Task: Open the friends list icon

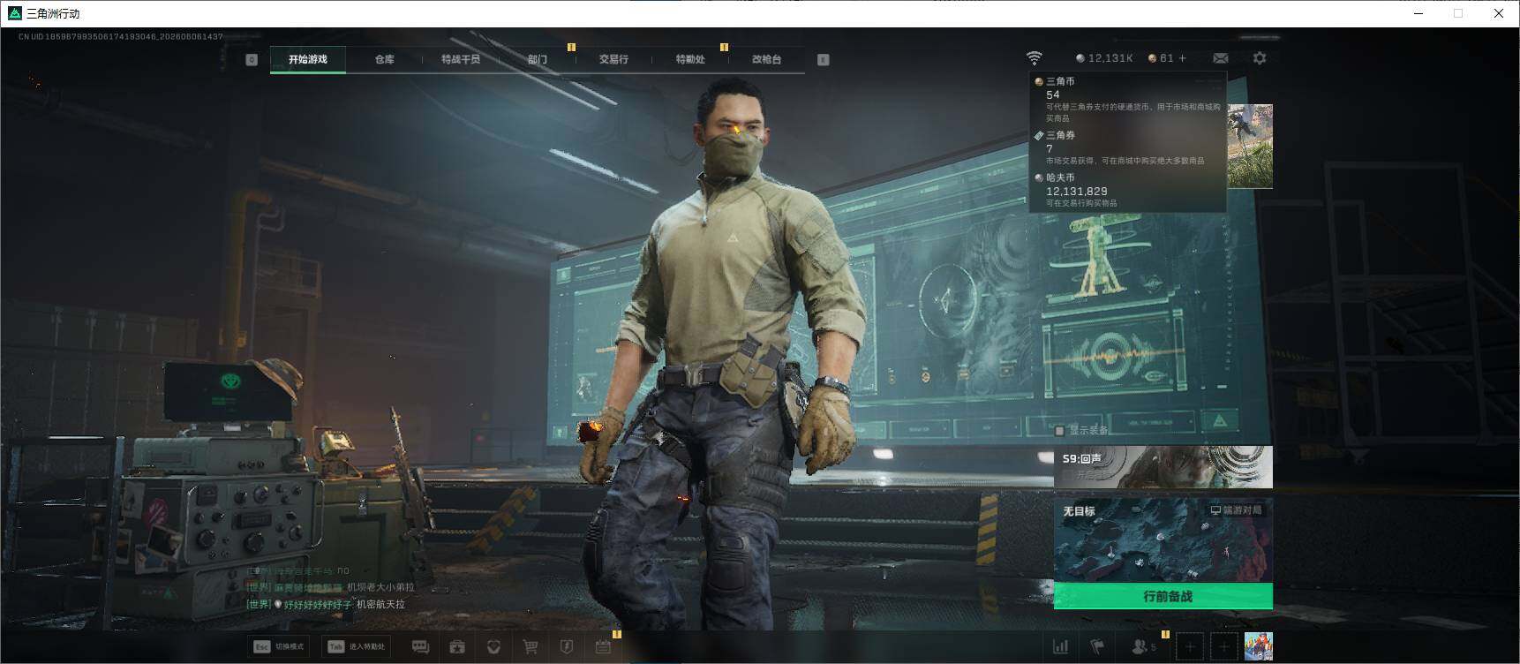Action: pyautogui.click(x=1143, y=647)
